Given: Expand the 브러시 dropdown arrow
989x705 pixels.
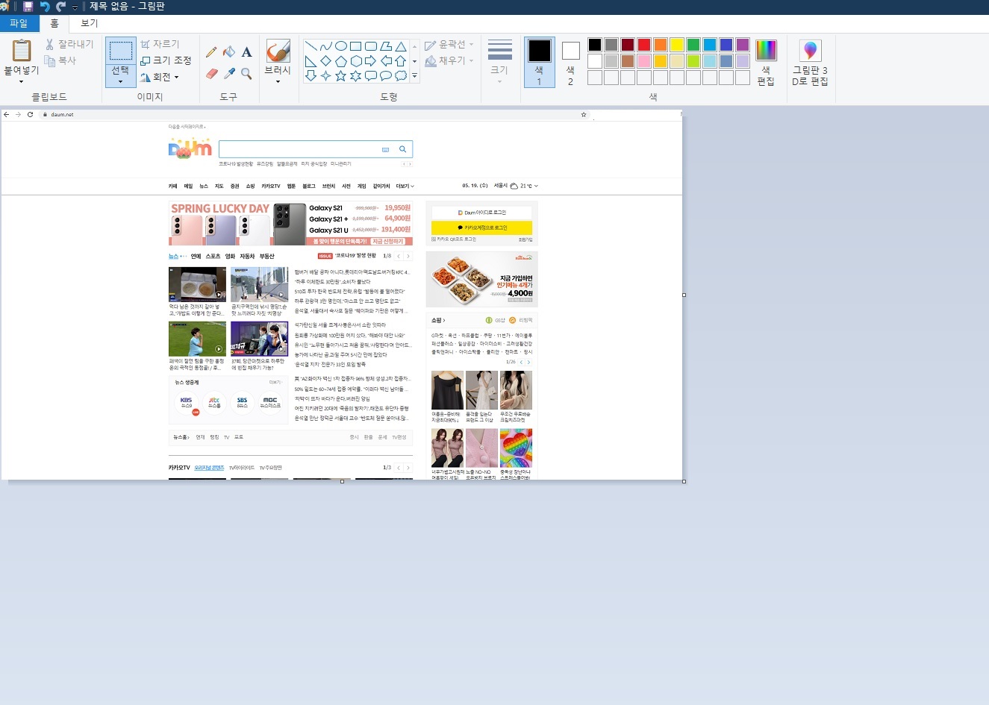Looking at the screenshot, I should point(278,81).
